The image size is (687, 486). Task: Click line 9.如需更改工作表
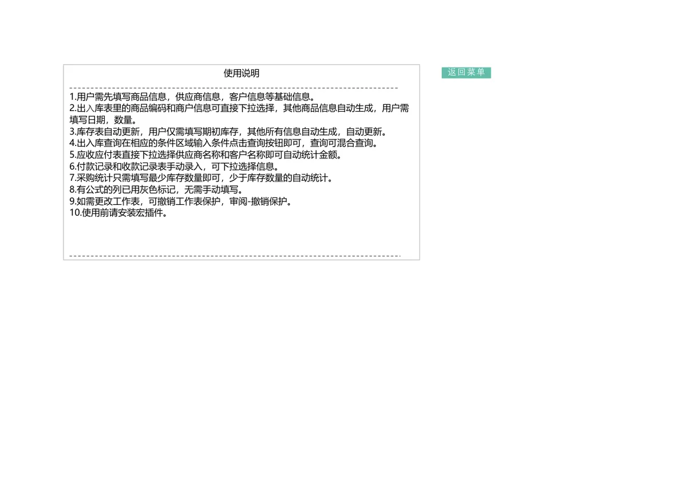(x=183, y=201)
